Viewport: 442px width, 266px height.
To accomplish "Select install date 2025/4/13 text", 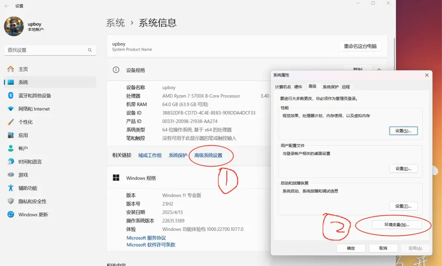I will [x=172, y=212].
